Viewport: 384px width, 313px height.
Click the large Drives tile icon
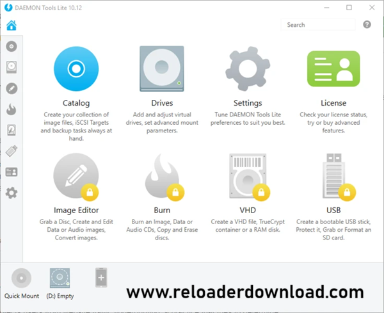coord(162,69)
